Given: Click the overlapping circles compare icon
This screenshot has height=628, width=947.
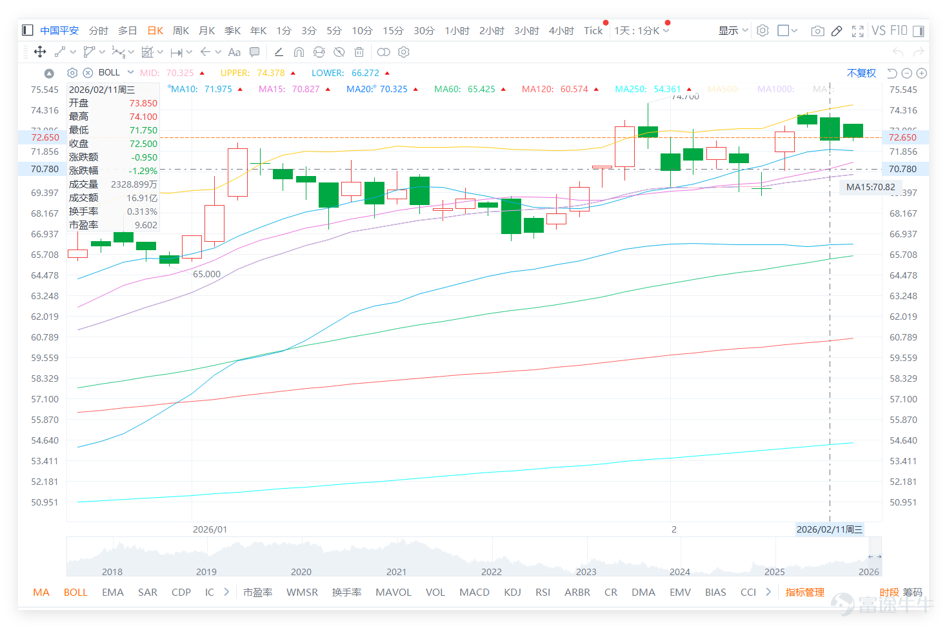Looking at the screenshot, I should (384, 52).
